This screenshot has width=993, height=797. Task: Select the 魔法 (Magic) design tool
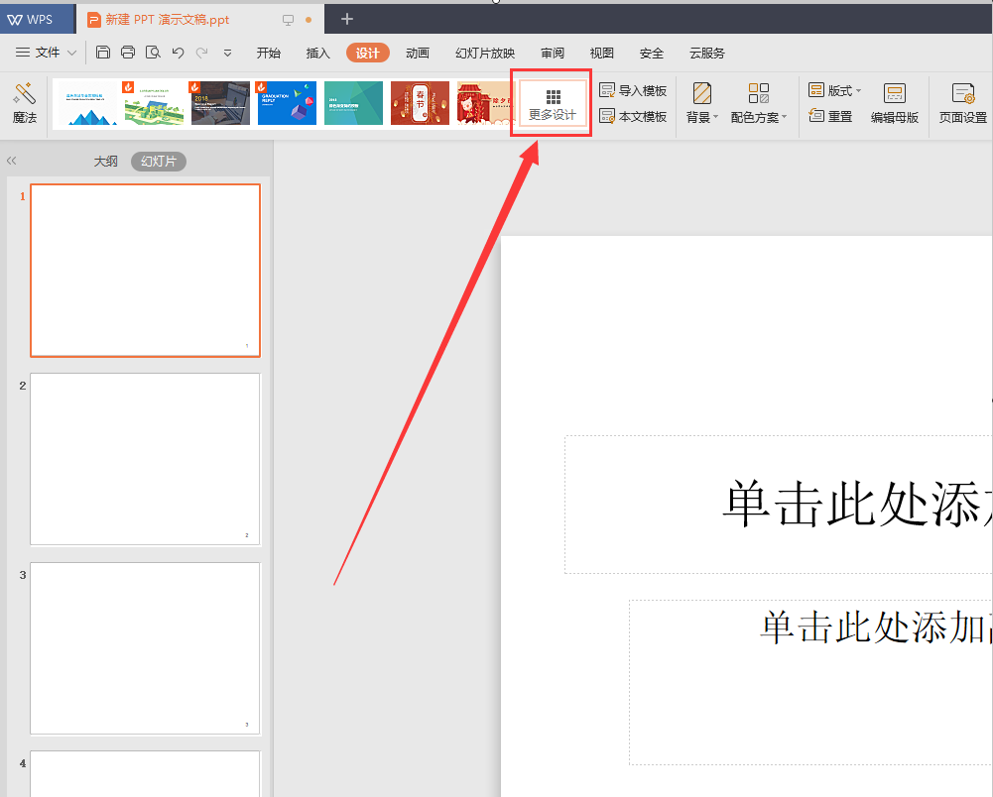[25, 103]
